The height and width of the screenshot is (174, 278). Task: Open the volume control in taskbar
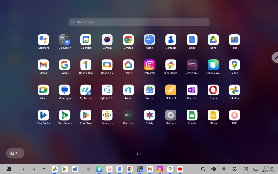[x=213, y=169]
